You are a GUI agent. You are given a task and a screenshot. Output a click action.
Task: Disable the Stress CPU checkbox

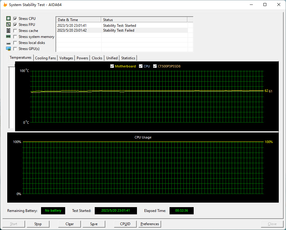click(15, 19)
